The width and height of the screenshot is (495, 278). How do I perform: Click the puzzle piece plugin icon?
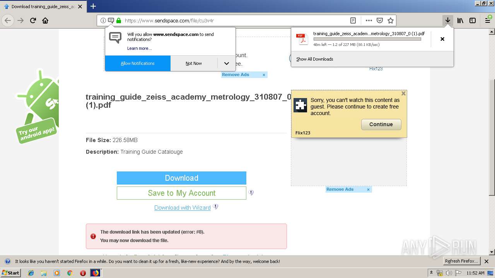pyautogui.click(x=300, y=105)
